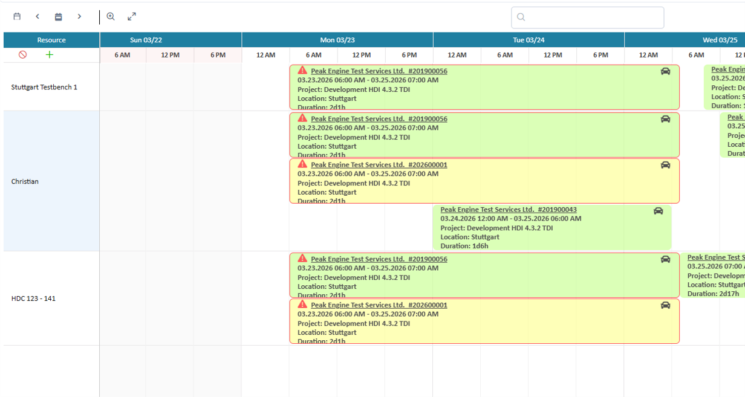Open Peak Engine #201900056 link in HDC 123 - 141 row
The image size is (745, 397).
[x=379, y=259]
